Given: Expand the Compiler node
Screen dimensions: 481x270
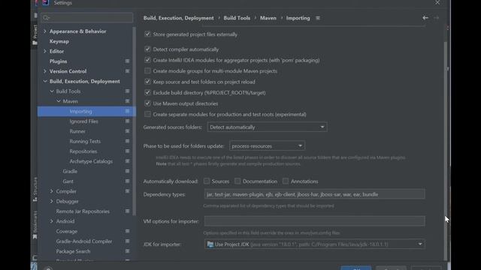Looking at the screenshot, I should 52,191.
